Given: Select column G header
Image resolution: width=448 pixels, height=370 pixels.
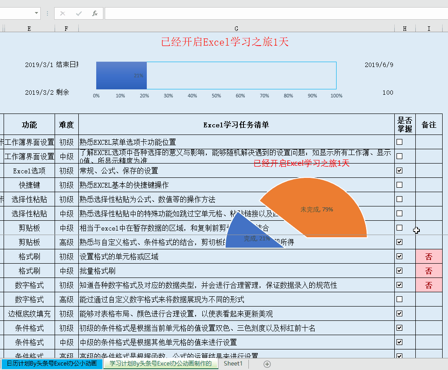Looking at the screenshot, I should 236,29.
